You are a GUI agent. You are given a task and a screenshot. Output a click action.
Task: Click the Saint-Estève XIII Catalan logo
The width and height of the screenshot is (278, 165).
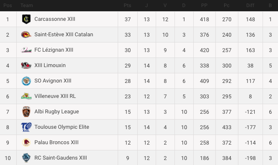tap(26, 35)
